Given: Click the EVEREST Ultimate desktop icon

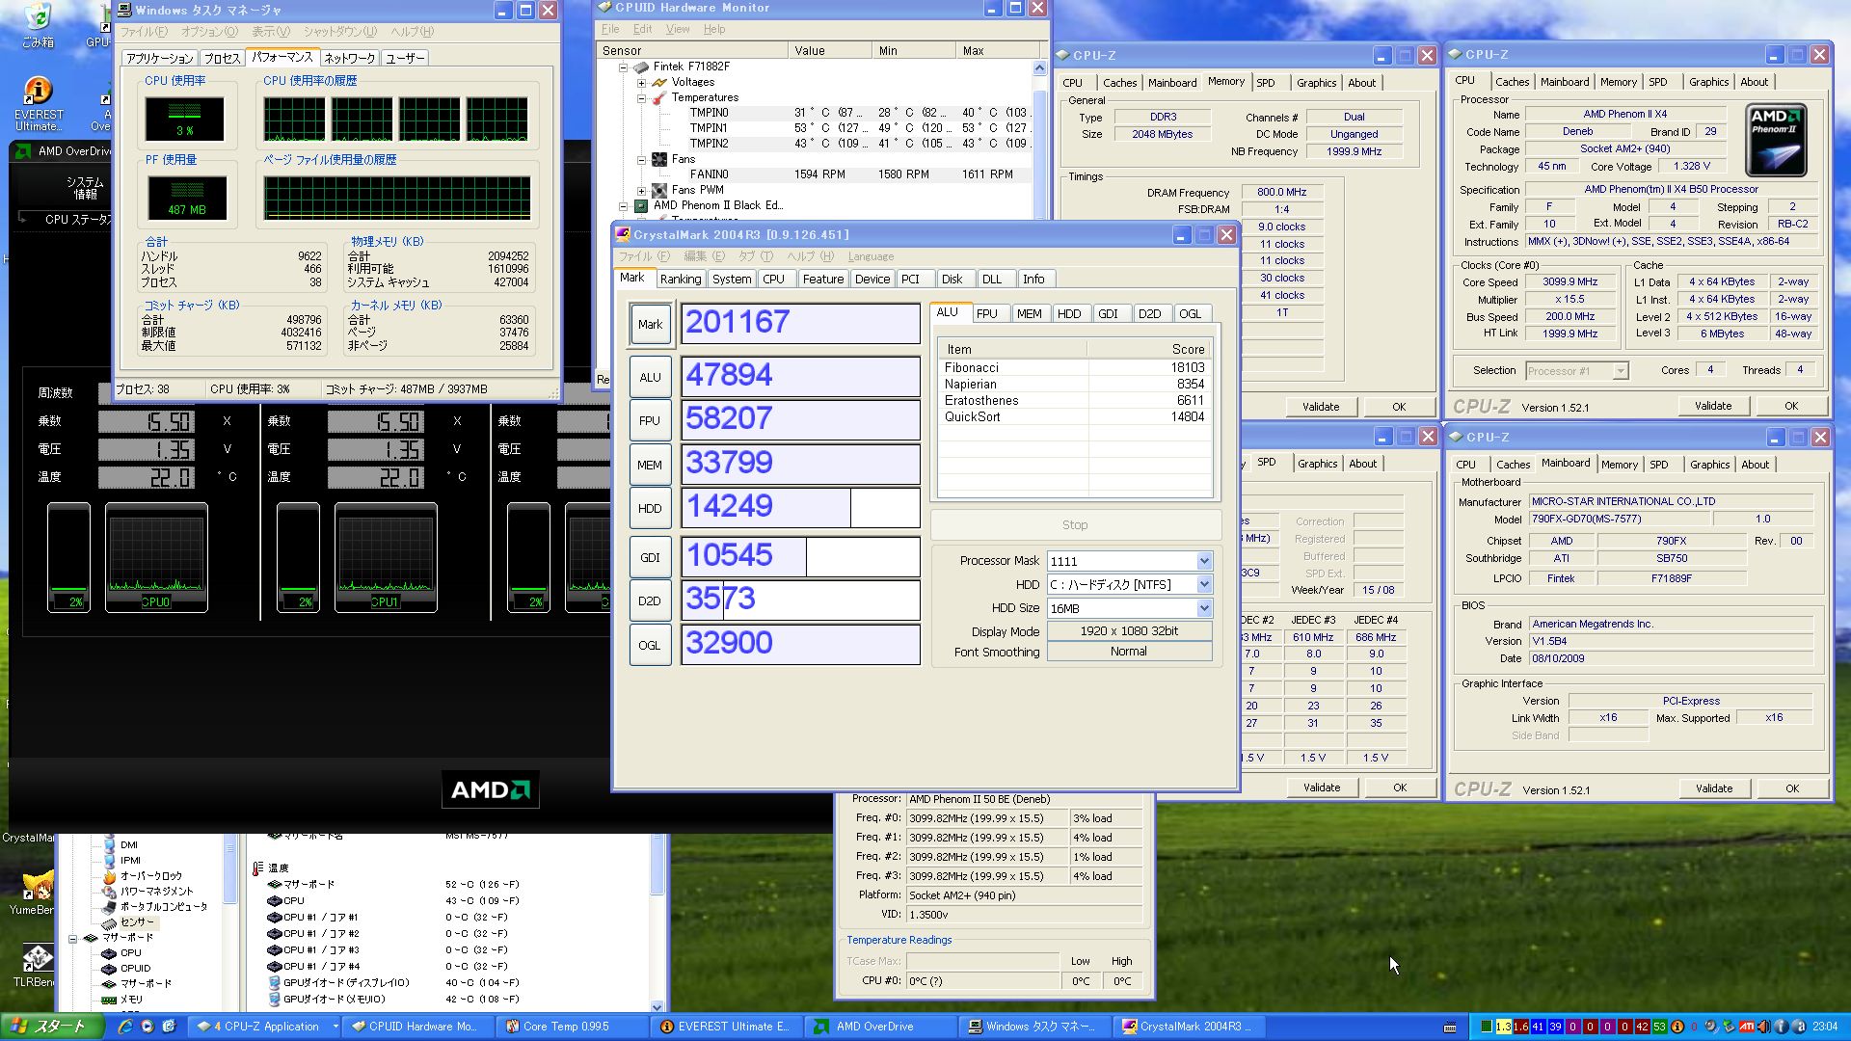Looking at the screenshot, I should (x=38, y=92).
